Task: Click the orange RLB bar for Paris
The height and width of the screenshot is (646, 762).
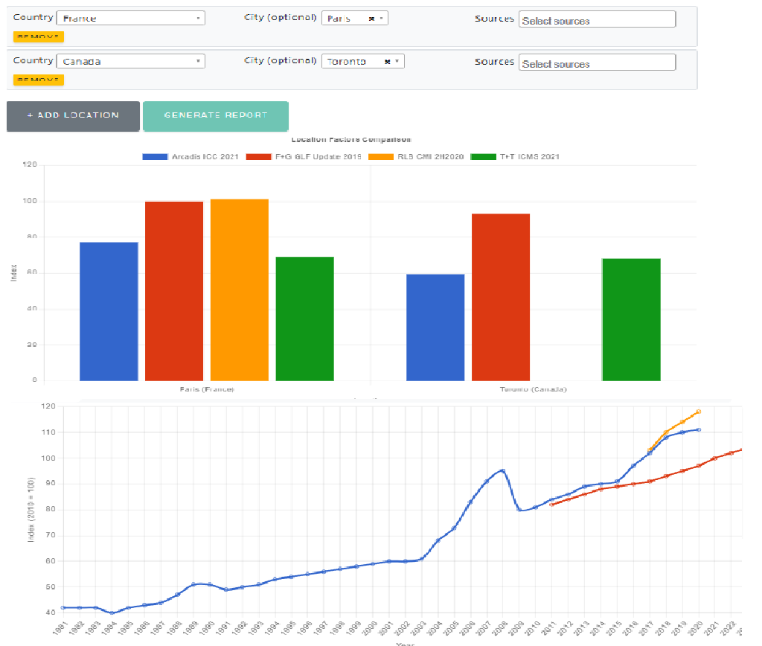Action: [240, 290]
